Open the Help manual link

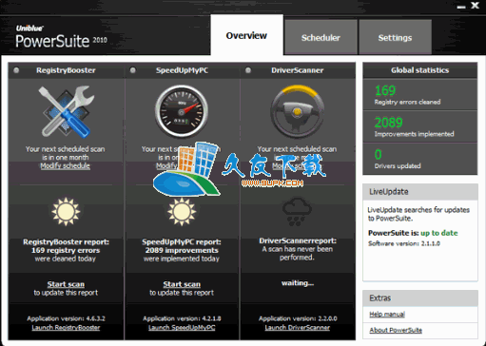click(x=387, y=314)
